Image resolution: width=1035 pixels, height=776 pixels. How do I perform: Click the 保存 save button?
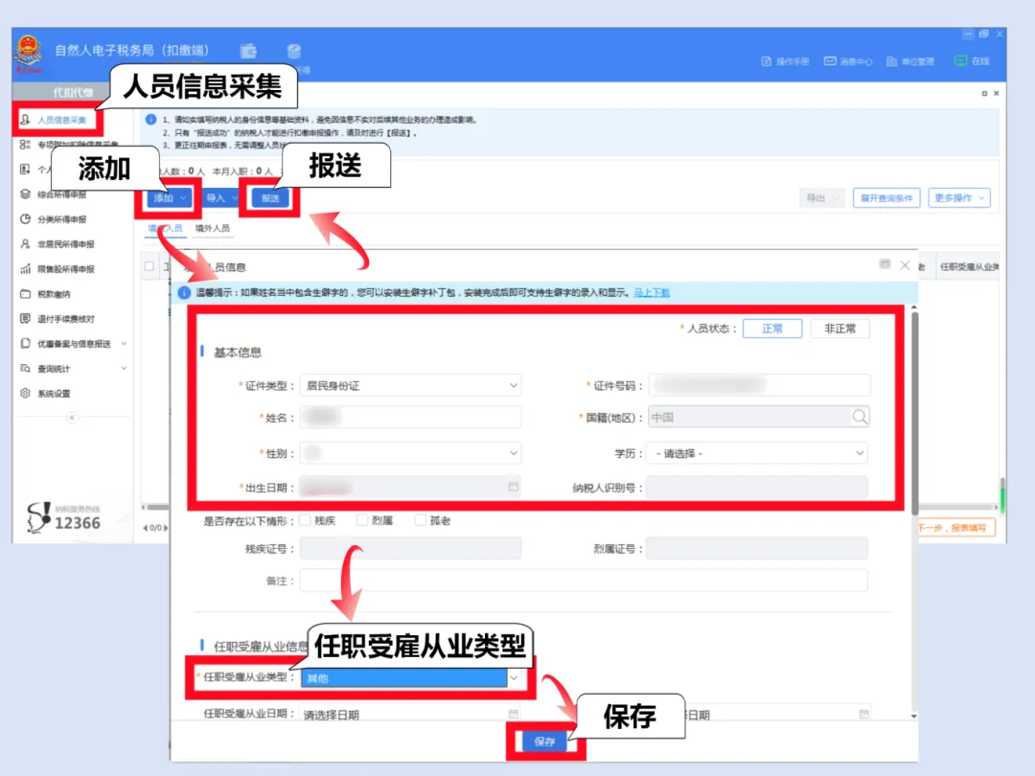pos(544,742)
